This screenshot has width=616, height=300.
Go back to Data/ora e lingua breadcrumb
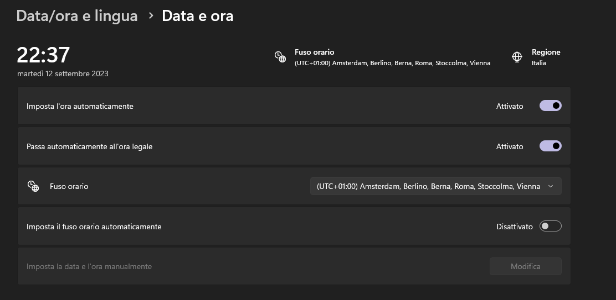click(77, 16)
